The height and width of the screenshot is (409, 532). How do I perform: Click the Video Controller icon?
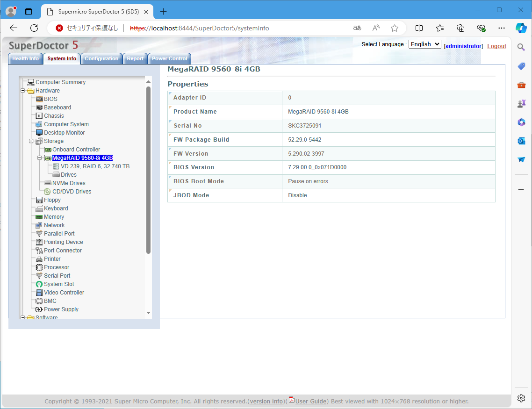click(39, 293)
